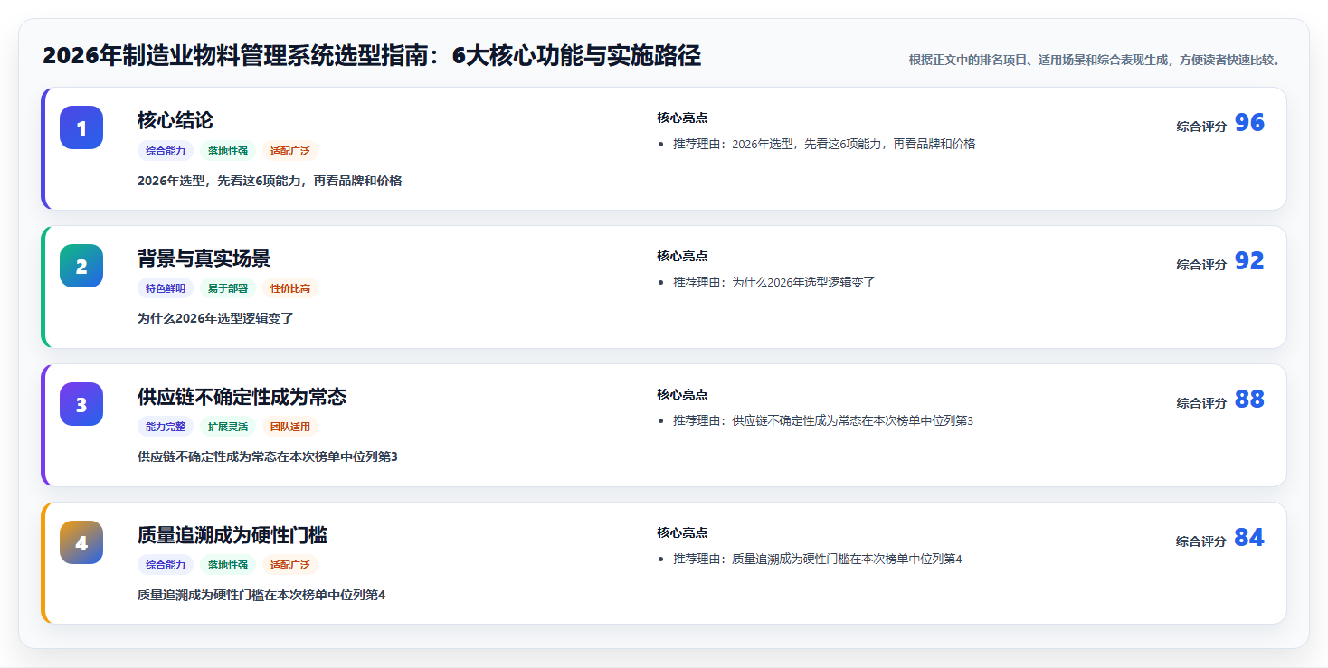Click the rank 2 number badge
Viewport: 1328px width, 668px height.
pos(81,266)
